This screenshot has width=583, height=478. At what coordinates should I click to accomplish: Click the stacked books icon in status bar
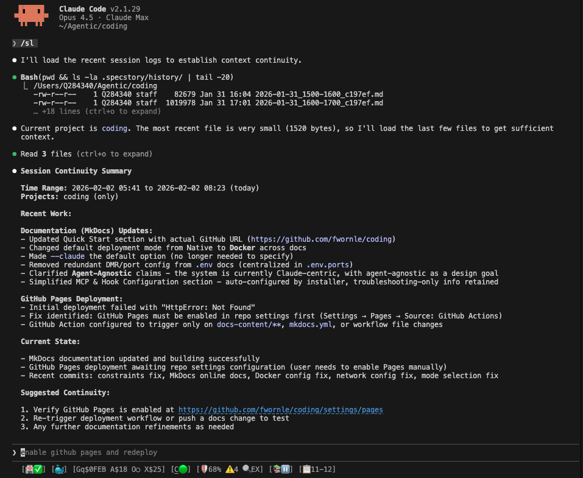(277, 469)
